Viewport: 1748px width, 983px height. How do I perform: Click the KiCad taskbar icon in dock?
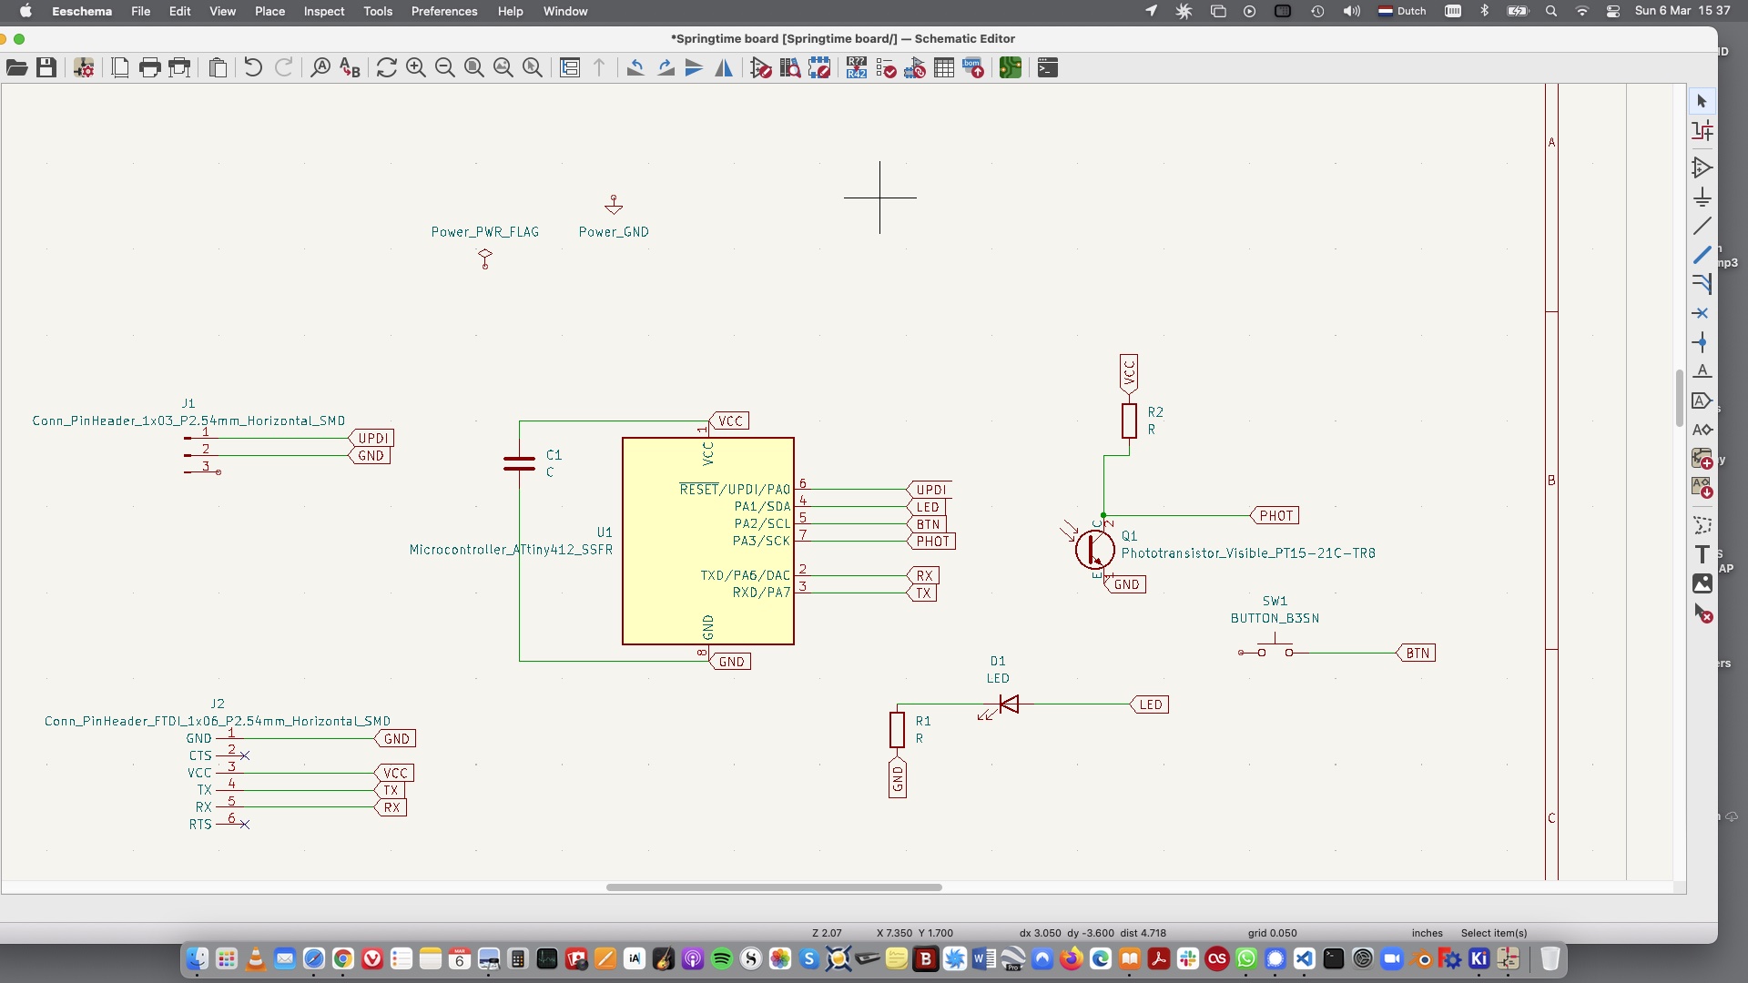pyautogui.click(x=1479, y=958)
